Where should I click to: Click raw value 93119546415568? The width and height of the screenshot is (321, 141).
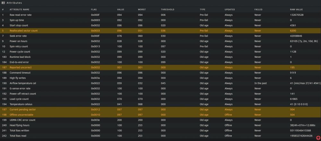tap(300, 130)
